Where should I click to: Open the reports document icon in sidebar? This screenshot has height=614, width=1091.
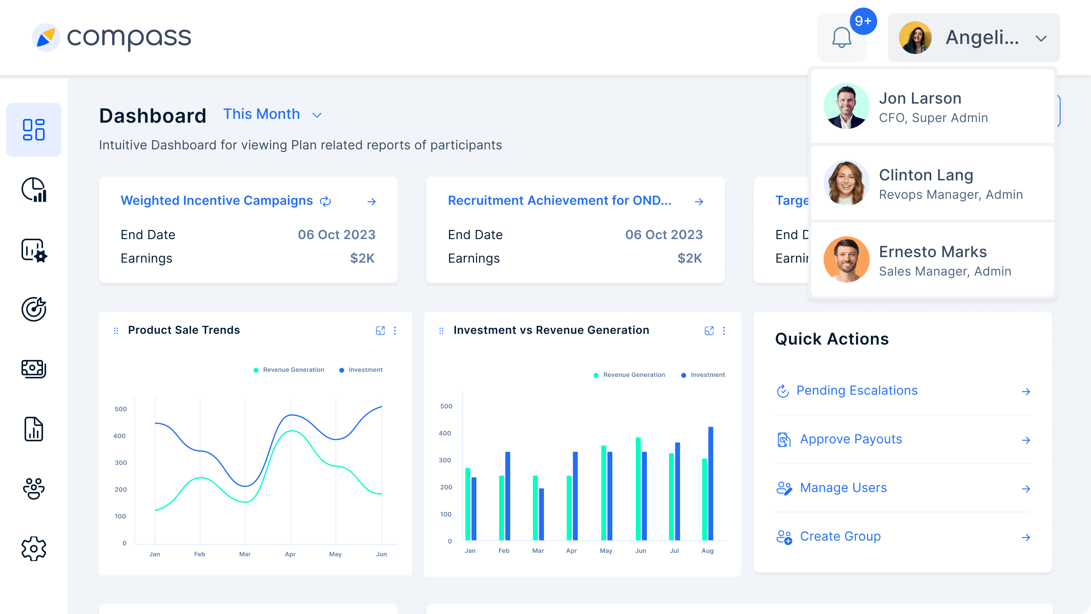(33, 429)
